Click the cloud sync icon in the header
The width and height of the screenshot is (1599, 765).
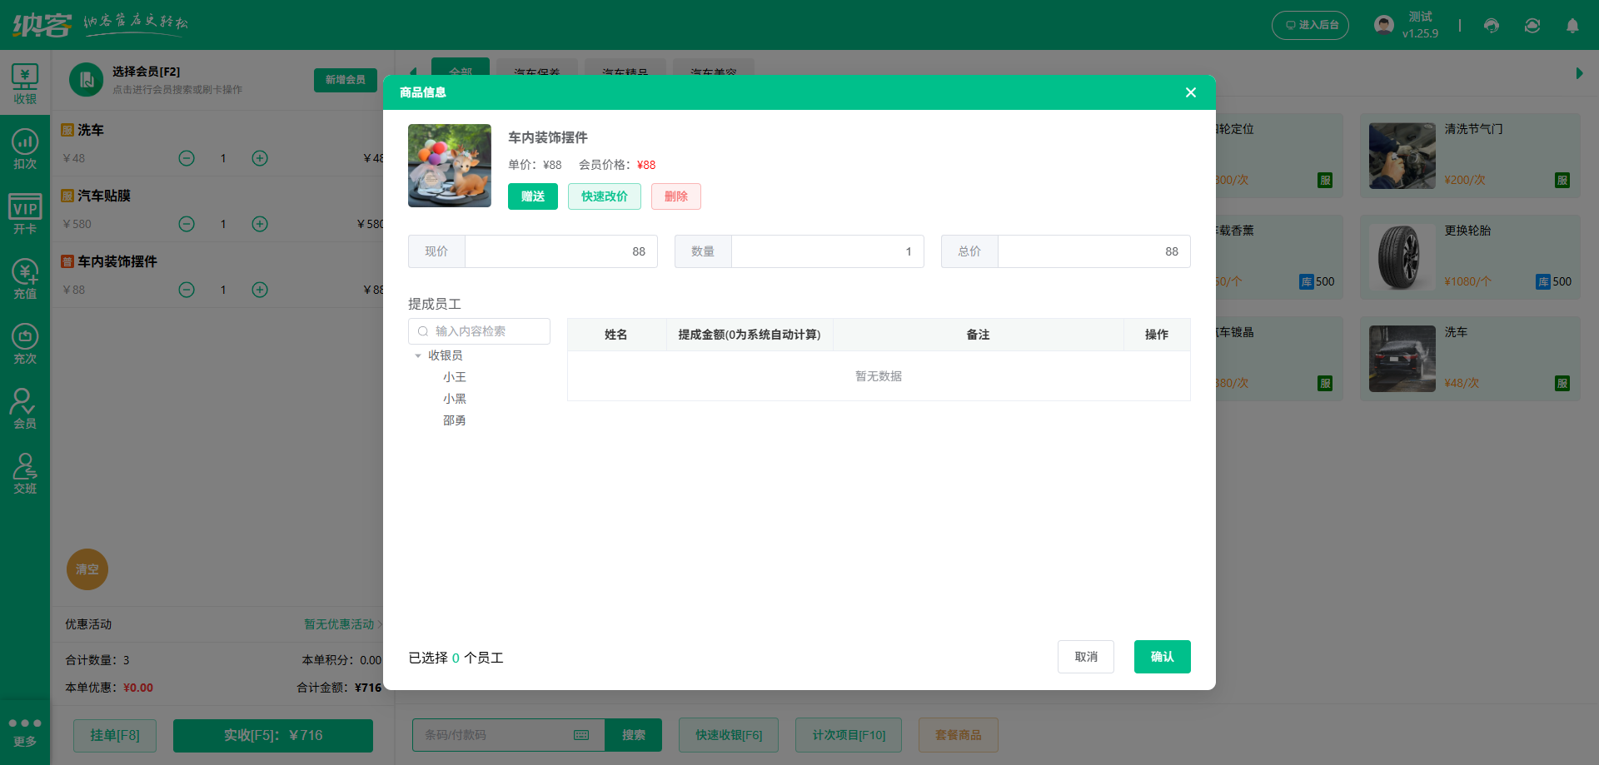point(1532,25)
